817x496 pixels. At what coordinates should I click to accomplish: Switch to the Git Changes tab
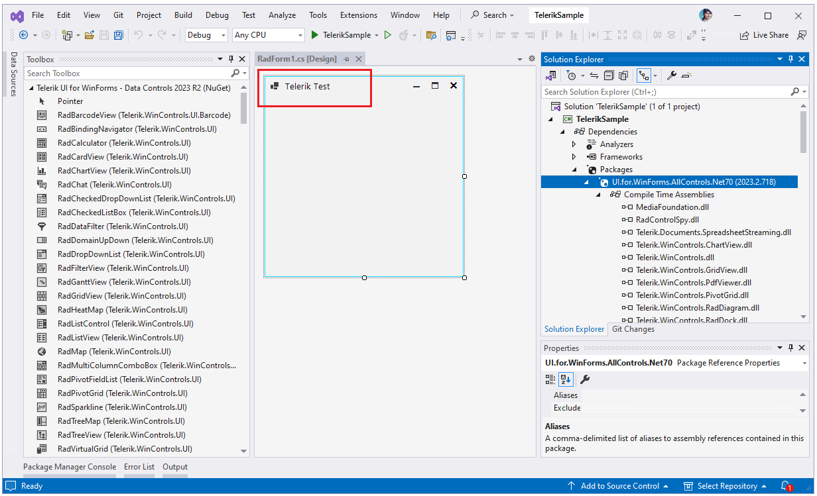pyautogui.click(x=632, y=328)
